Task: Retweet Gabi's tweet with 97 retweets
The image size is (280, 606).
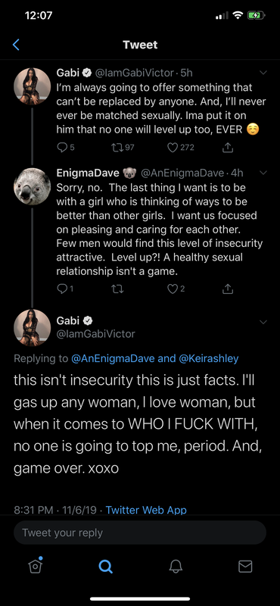Action: (x=123, y=147)
